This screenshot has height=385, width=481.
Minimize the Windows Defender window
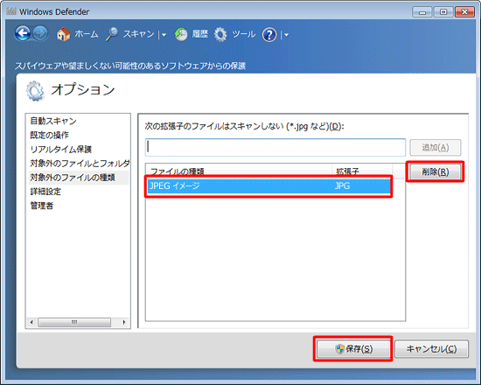[x=422, y=12]
